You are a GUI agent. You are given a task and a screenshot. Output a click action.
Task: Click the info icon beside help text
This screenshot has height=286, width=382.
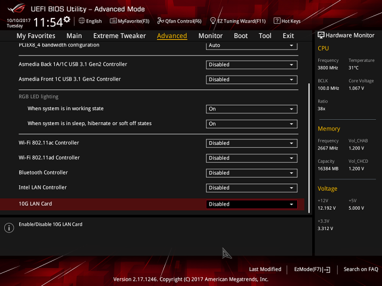click(x=9, y=228)
